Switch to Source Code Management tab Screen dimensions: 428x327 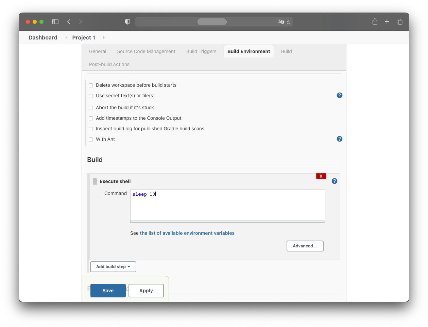(146, 51)
